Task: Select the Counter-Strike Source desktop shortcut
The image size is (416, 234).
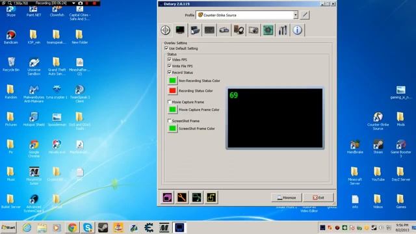Action: 378,121
